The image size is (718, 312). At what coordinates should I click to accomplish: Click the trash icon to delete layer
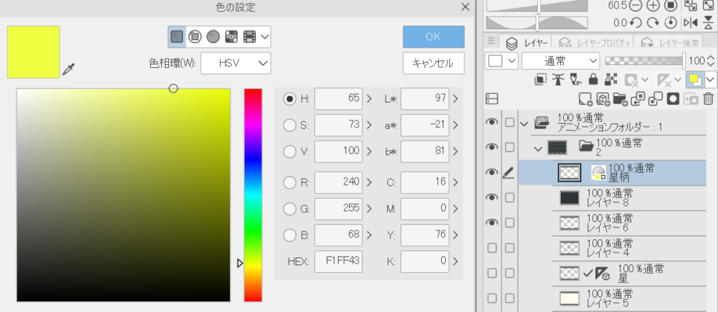pyautogui.click(x=708, y=99)
